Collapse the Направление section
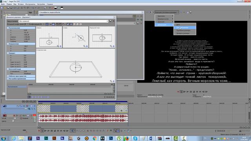251x141 pixels. point(21,44)
